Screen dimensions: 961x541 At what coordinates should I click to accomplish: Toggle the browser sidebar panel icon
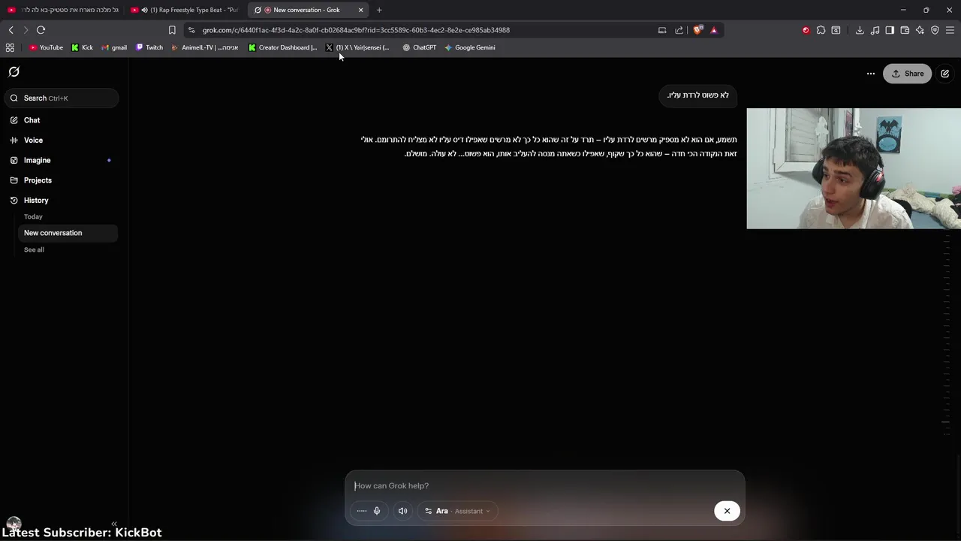click(890, 30)
